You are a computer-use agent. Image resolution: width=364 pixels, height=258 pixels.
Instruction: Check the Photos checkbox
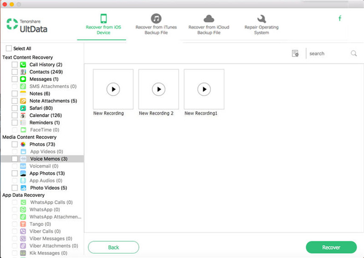tap(14, 144)
